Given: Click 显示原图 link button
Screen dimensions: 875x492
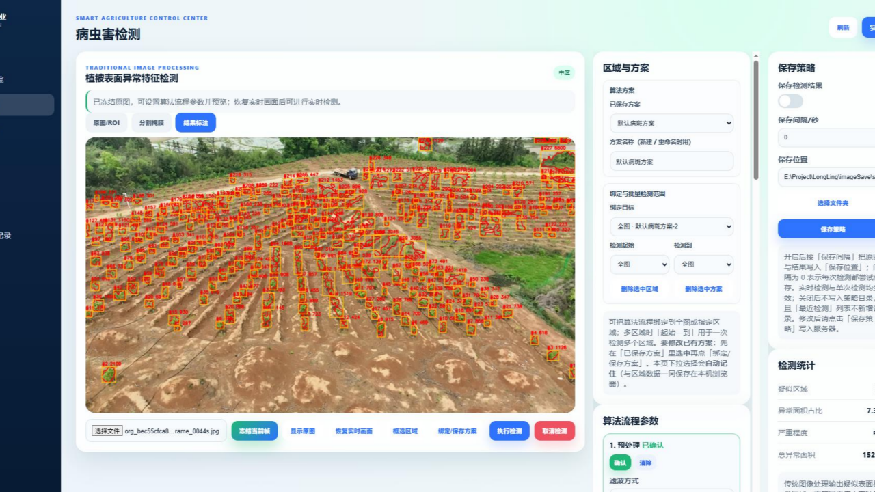Looking at the screenshot, I should (x=303, y=431).
